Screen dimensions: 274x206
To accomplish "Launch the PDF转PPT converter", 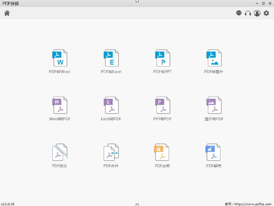I will coord(162,58).
